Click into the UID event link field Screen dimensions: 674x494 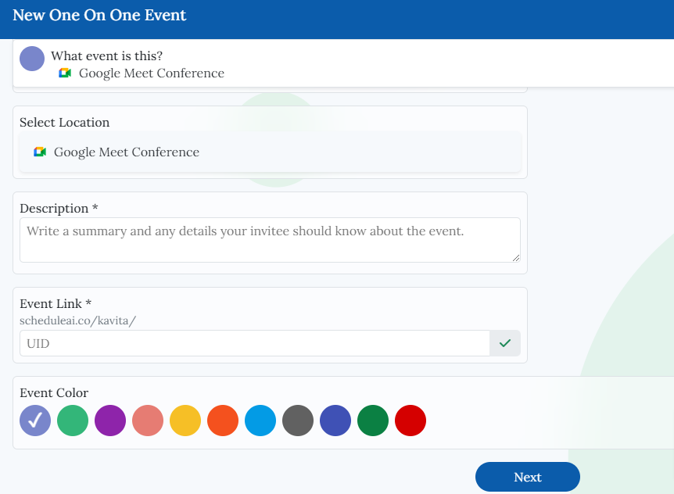(254, 343)
